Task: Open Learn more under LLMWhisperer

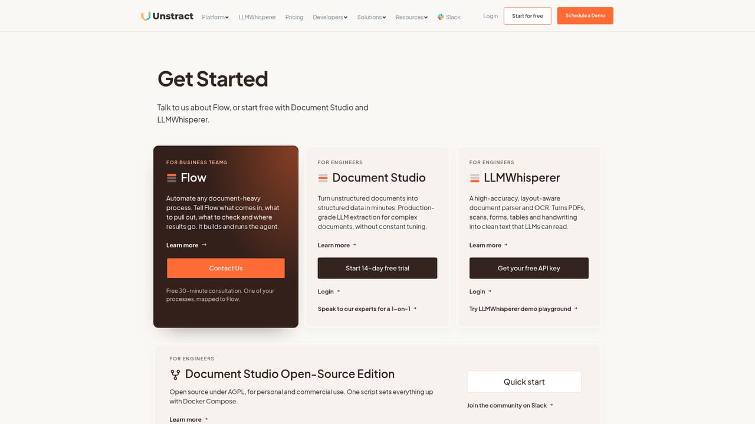Action: coord(489,245)
